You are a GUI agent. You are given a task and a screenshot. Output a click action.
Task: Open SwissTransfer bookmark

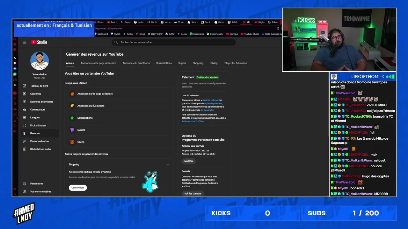[x=215, y=34]
